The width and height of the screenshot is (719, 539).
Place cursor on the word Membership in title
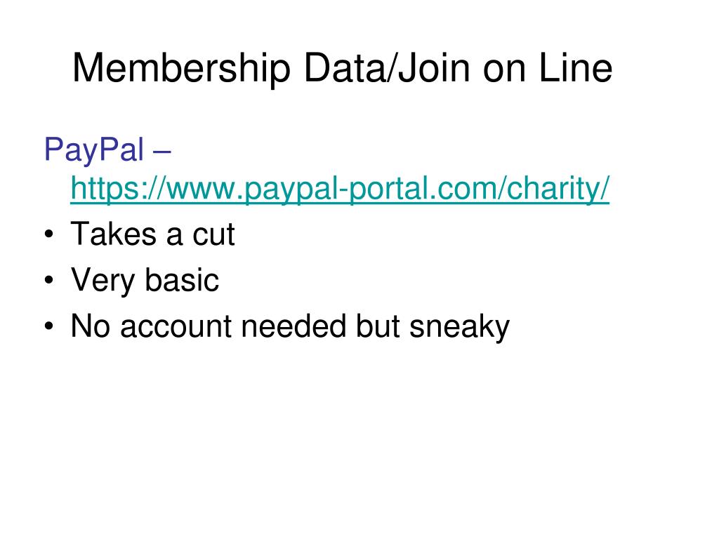click(182, 68)
